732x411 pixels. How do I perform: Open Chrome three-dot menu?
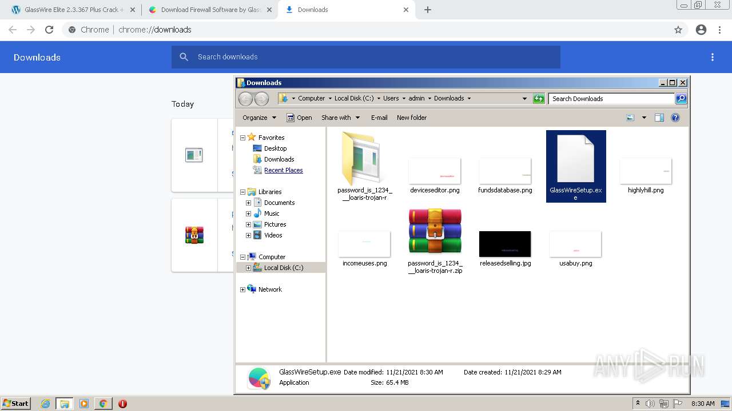click(720, 30)
